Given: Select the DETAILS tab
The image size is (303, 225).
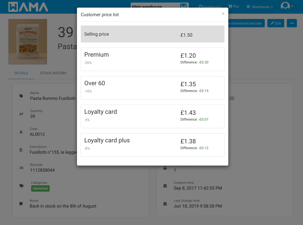Looking at the screenshot, I should 21,73.
